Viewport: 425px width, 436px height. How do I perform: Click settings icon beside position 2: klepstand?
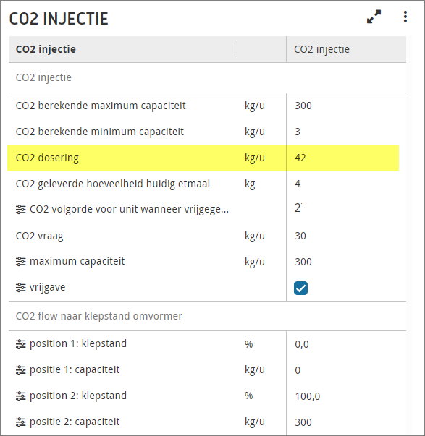click(x=21, y=396)
